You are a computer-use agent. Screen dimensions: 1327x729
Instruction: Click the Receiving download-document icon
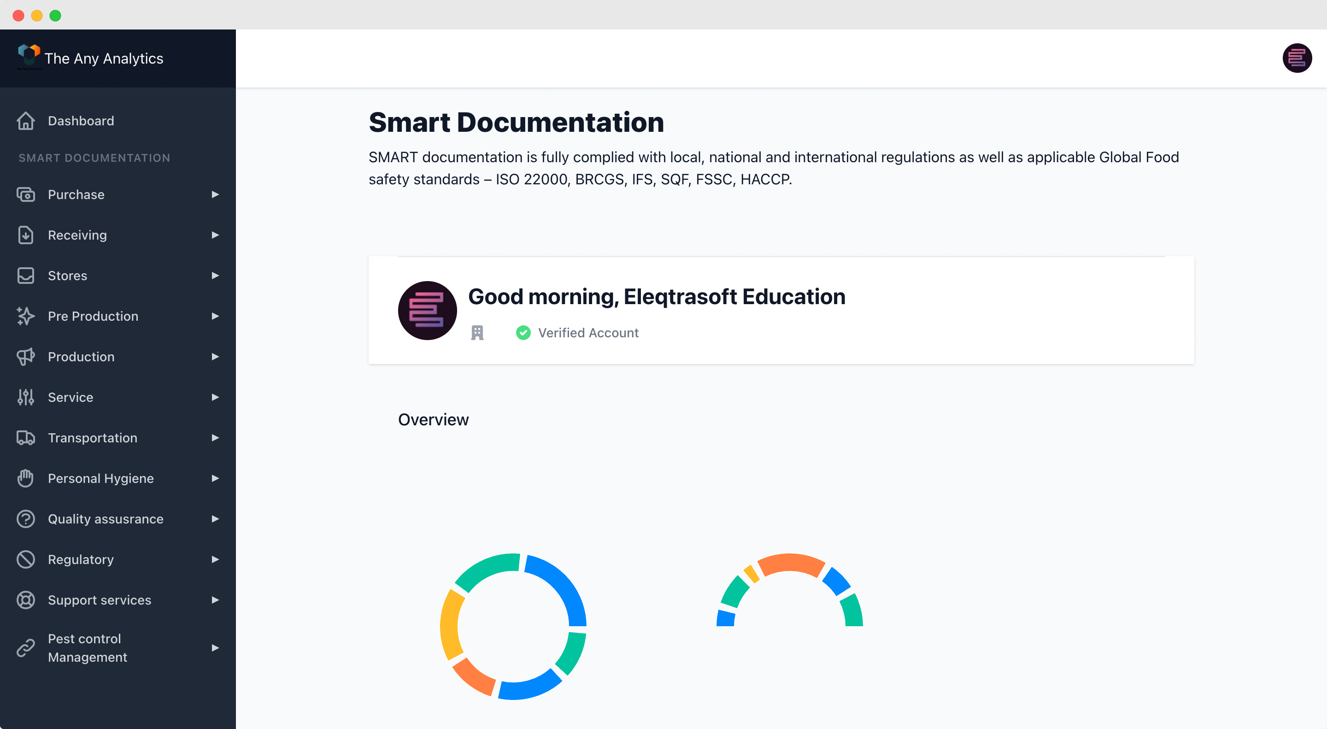pos(25,235)
